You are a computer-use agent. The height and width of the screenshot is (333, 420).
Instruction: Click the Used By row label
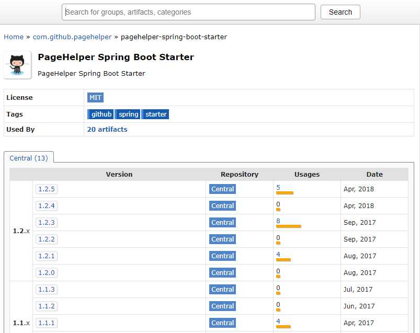pyautogui.click(x=20, y=130)
